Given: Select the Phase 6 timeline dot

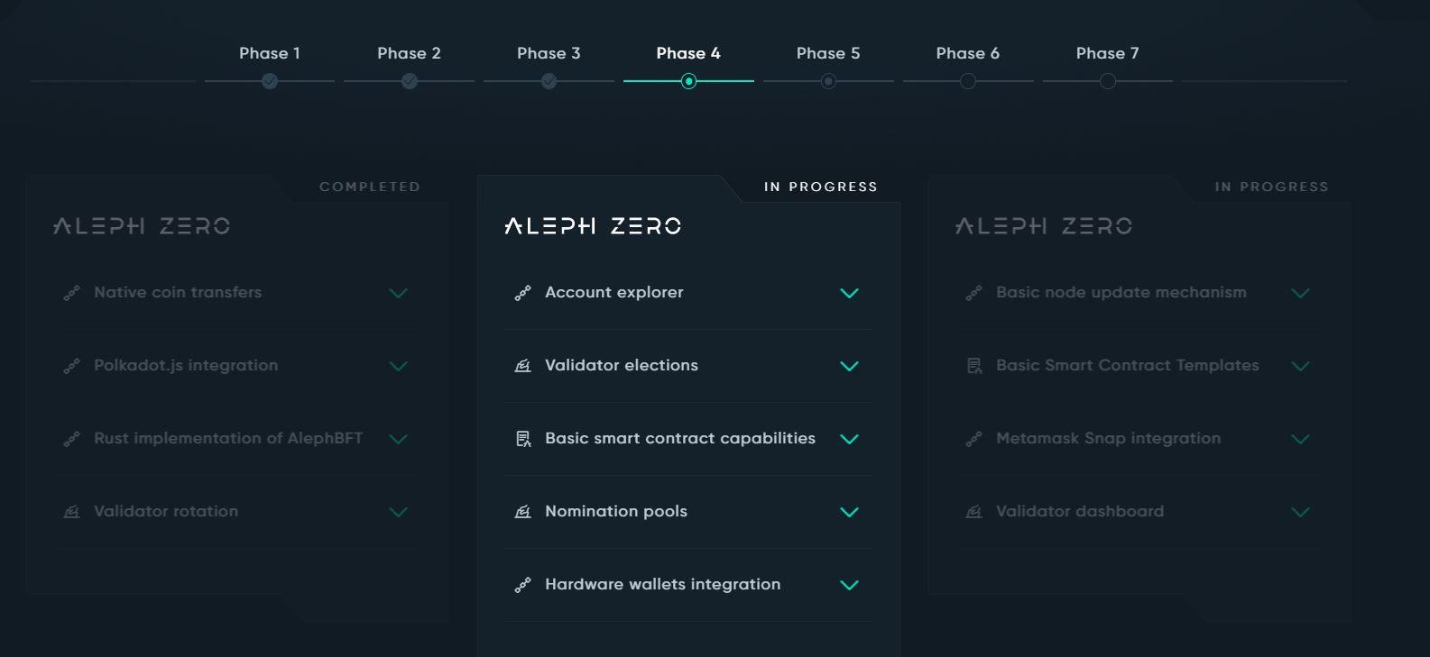Looking at the screenshot, I should [x=968, y=81].
